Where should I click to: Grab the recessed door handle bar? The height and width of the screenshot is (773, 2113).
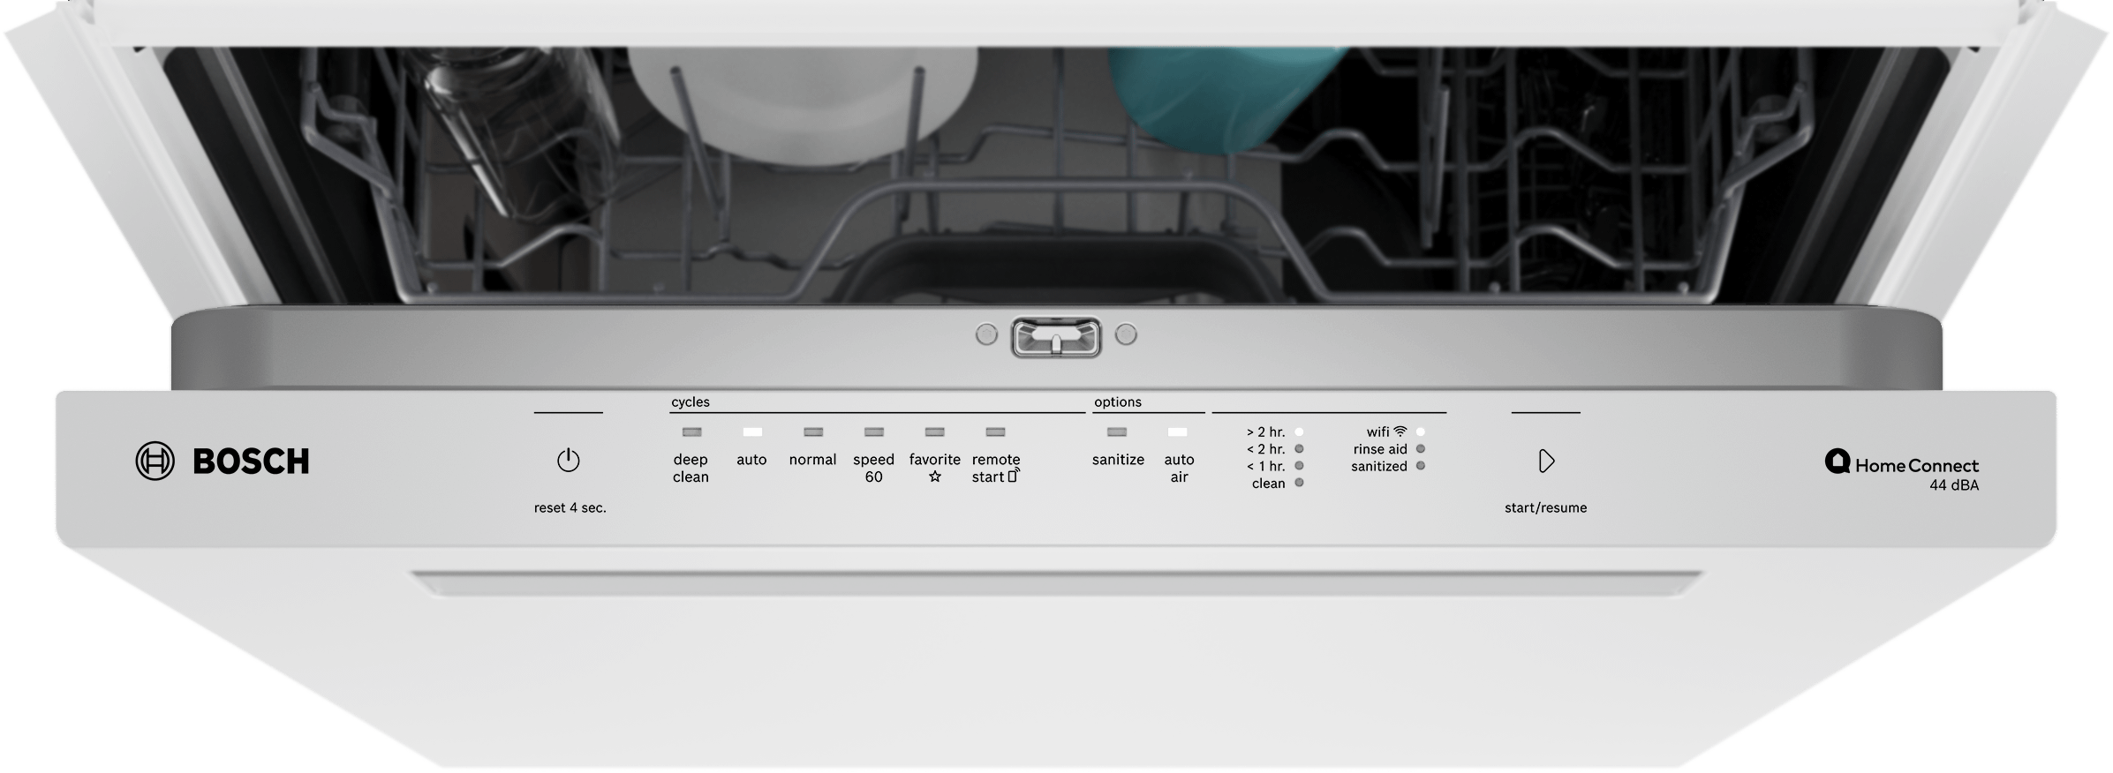click(x=1055, y=582)
